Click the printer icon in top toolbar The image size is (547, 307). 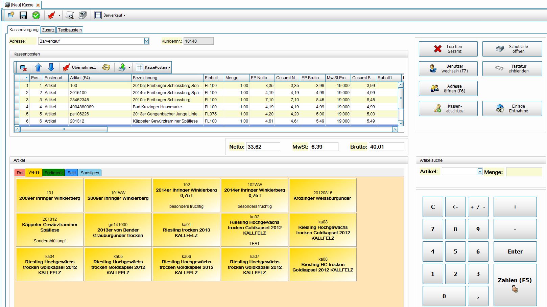coord(82,15)
